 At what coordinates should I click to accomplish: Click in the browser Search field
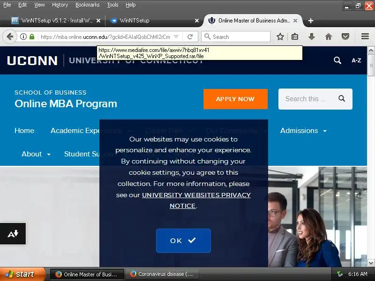click(236, 37)
